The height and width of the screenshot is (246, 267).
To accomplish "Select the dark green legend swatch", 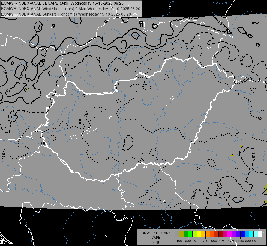I will click(x=186, y=234).
